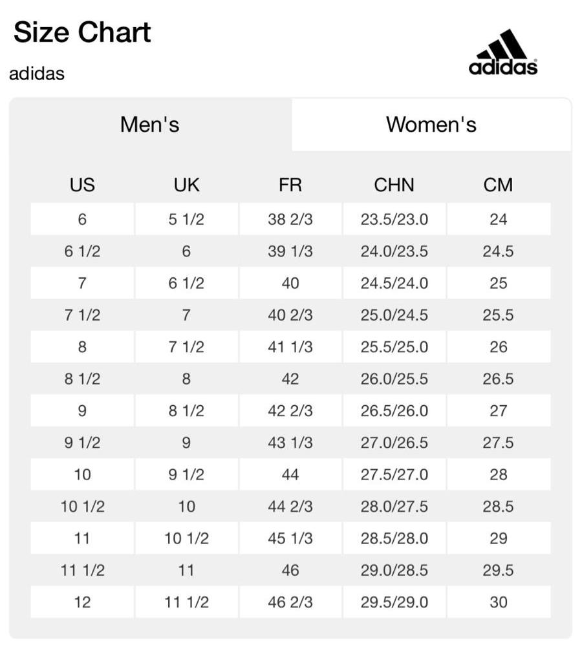Click the CHN 29.5/29.0 cell
Viewport: 582px width, 654px height.
[394, 602]
